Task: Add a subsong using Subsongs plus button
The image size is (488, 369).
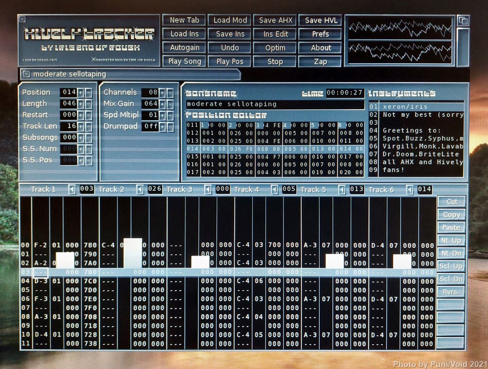Action: (81, 138)
